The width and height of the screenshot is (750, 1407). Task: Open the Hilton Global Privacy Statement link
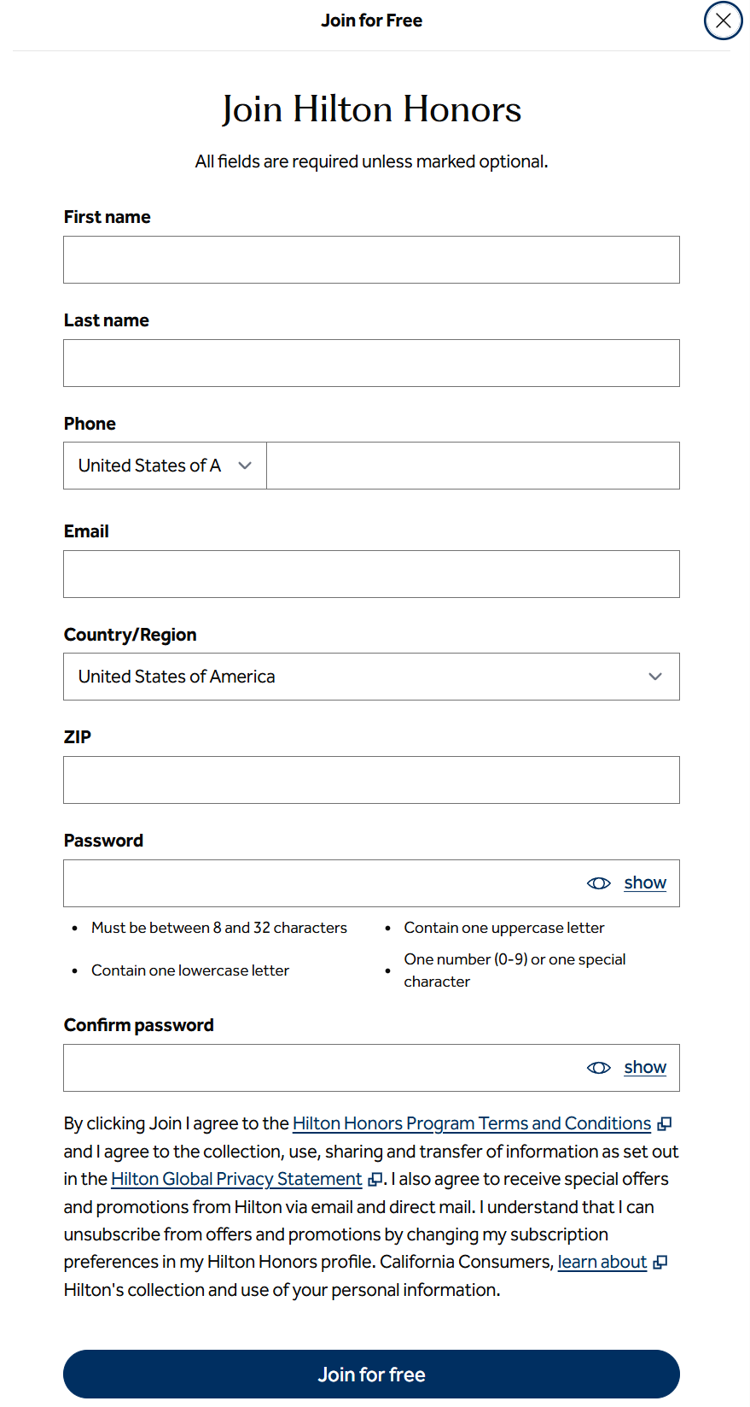[x=236, y=1179]
